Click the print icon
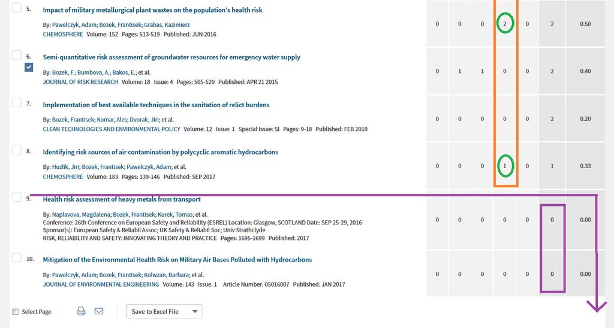Screen dimensions: 614x328 [81, 311]
